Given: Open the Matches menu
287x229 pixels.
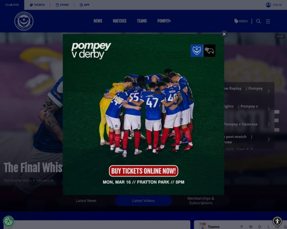Looking at the screenshot, I should 120,21.
